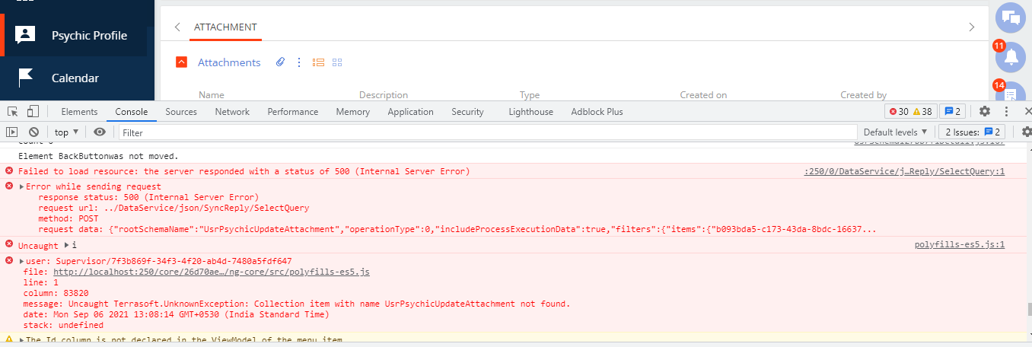Image resolution: width=1032 pixels, height=347 pixels.
Task: Toggle the device toolbar icon
Action: coord(33,112)
